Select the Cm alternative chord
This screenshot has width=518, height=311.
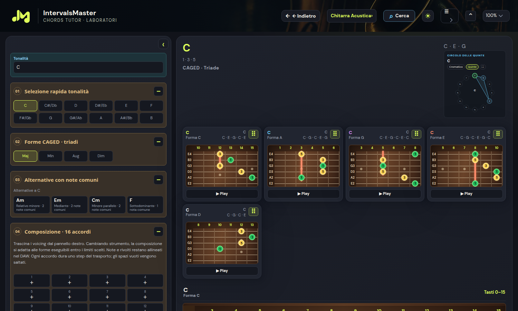pyautogui.click(x=107, y=205)
